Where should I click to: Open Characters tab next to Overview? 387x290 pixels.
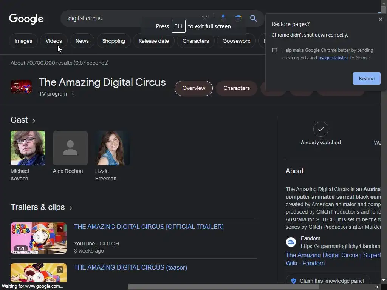[x=237, y=88]
